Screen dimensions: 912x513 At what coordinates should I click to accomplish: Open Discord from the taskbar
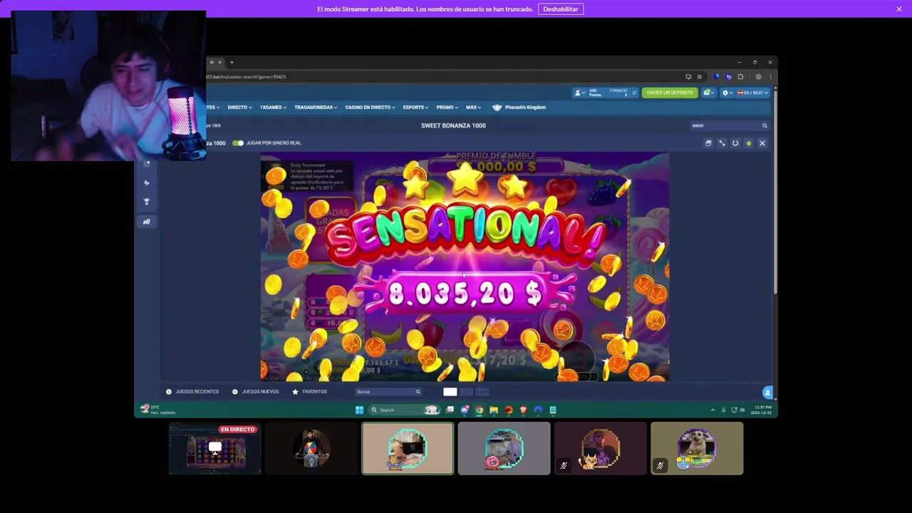coord(465,410)
